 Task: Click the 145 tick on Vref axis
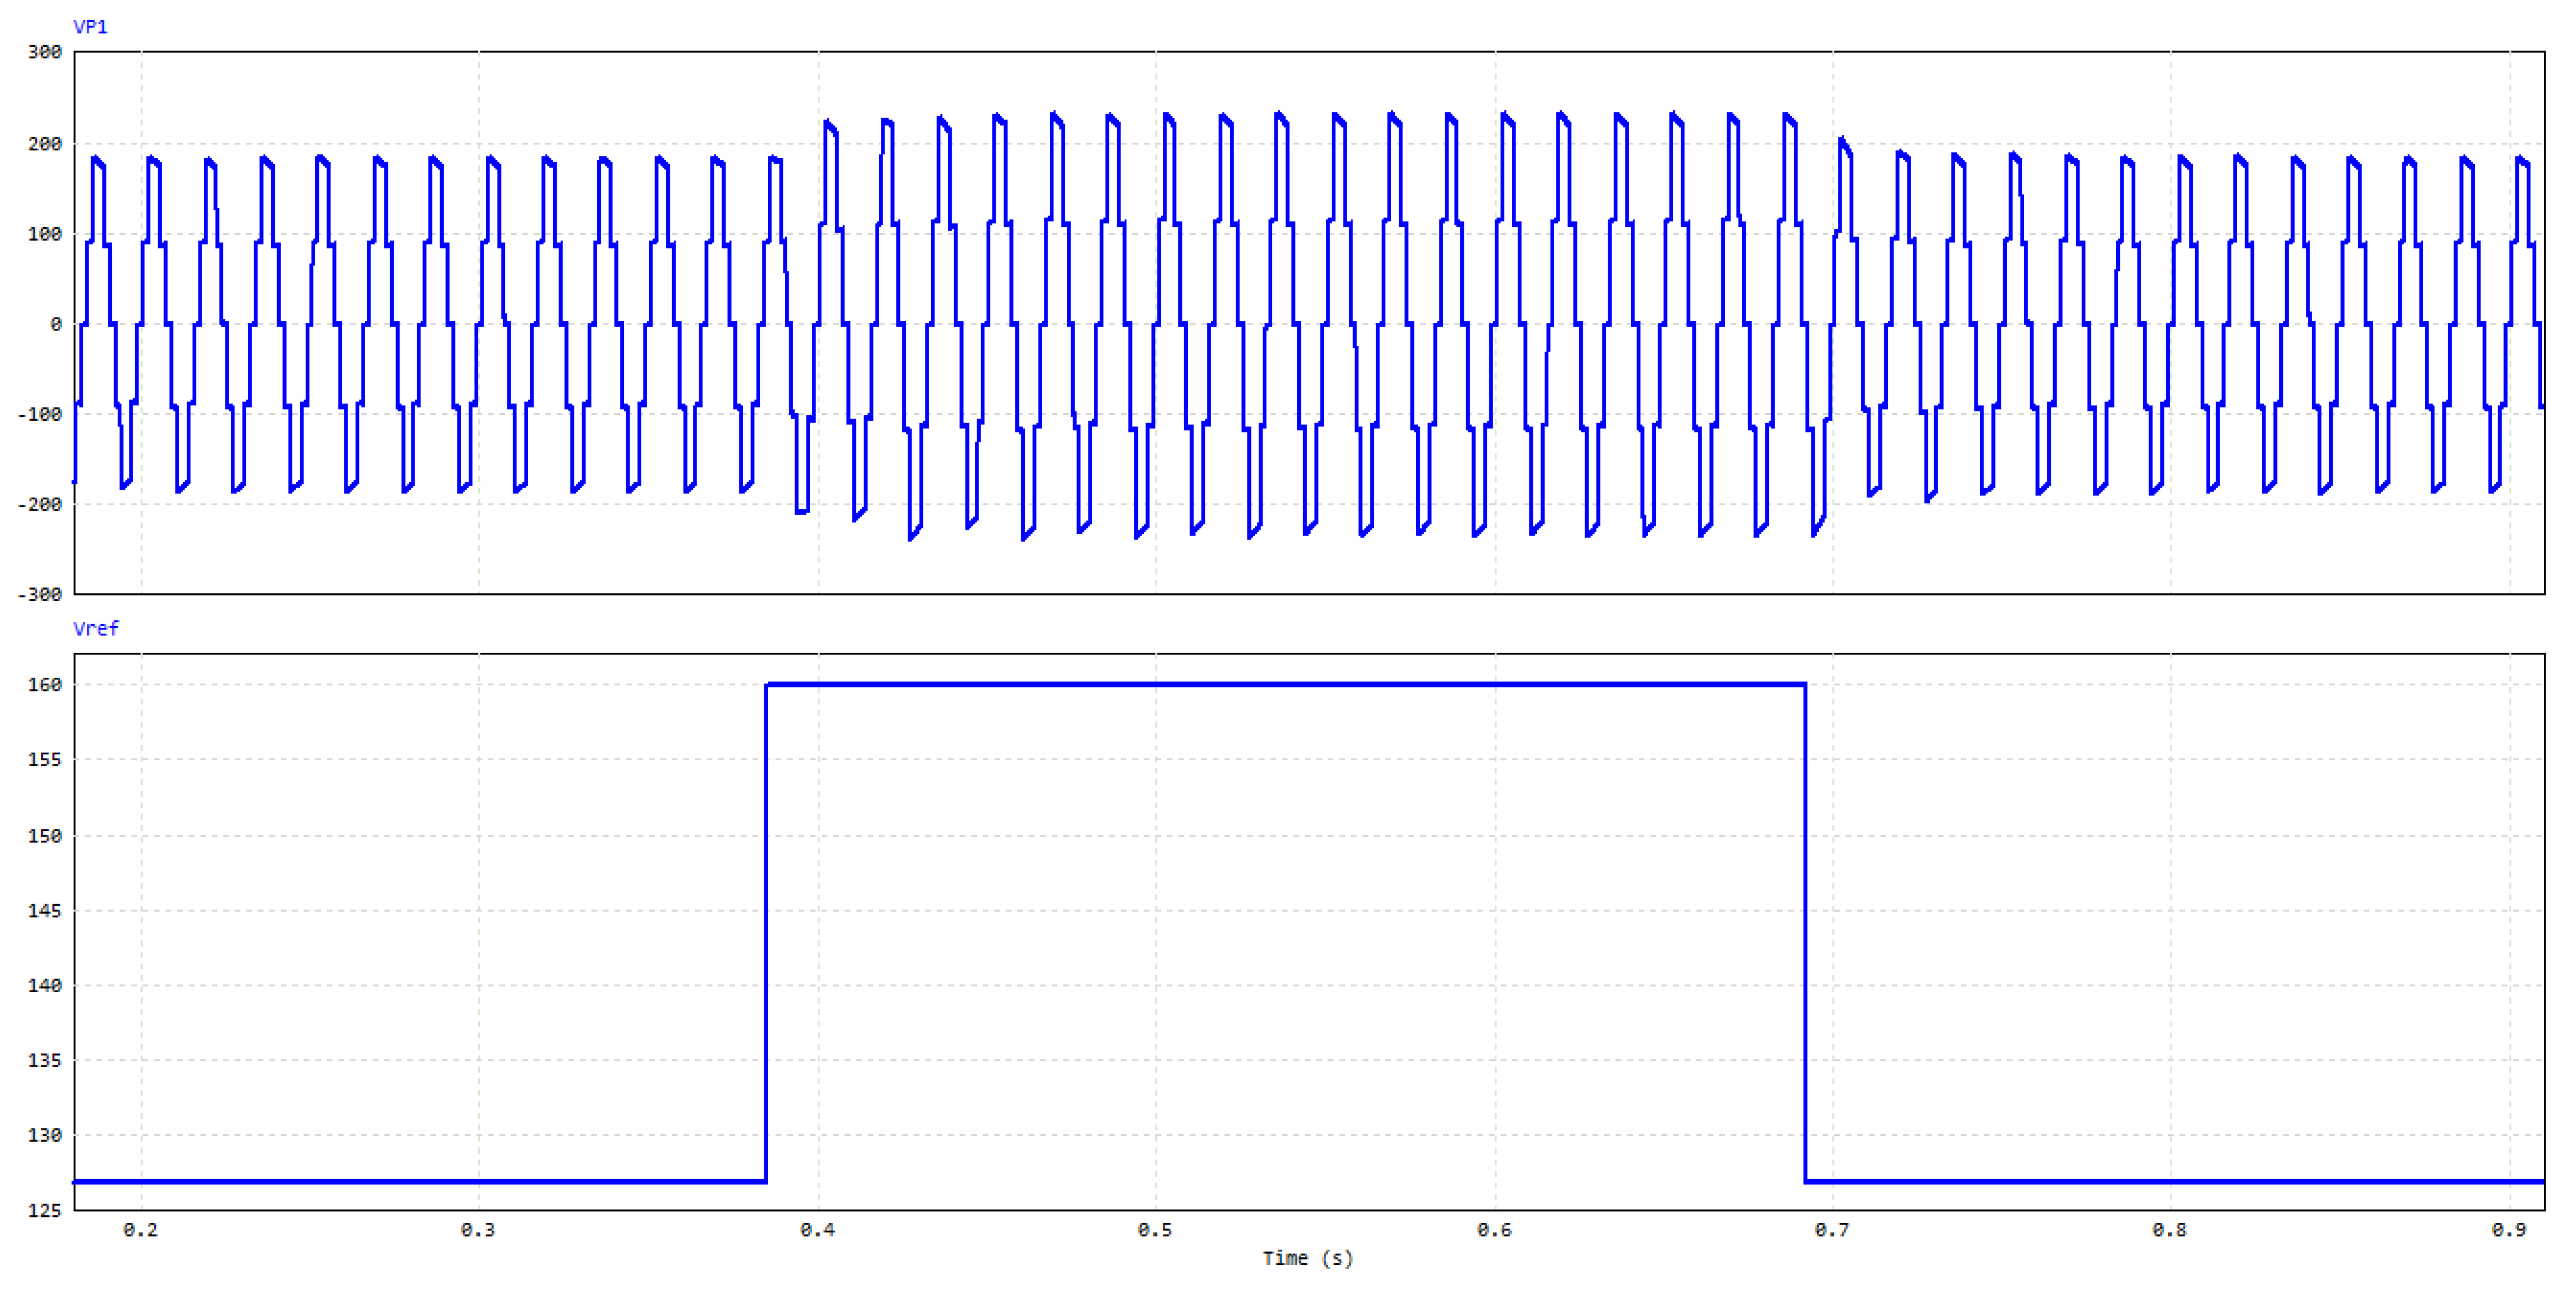(x=44, y=910)
